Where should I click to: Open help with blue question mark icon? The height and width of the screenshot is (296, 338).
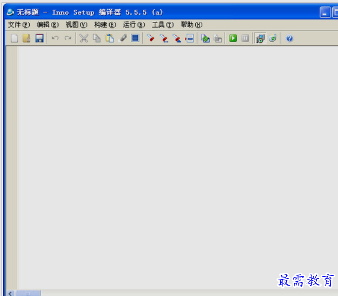click(x=289, y=39)
